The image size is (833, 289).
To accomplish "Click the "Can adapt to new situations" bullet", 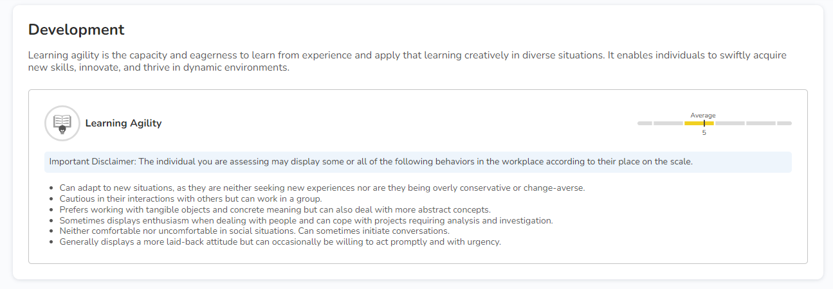I will click(322, 188).
